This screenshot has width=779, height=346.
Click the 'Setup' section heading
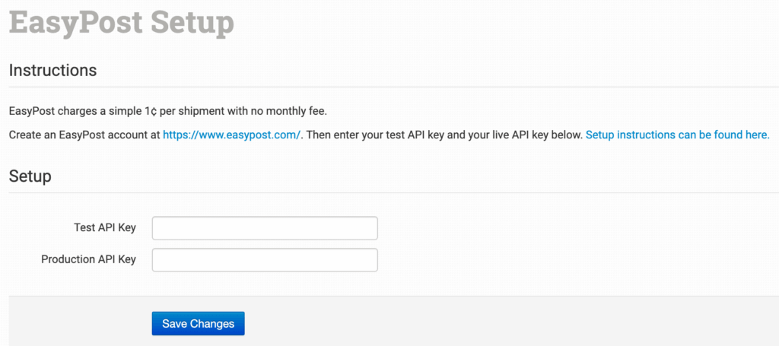30,176
